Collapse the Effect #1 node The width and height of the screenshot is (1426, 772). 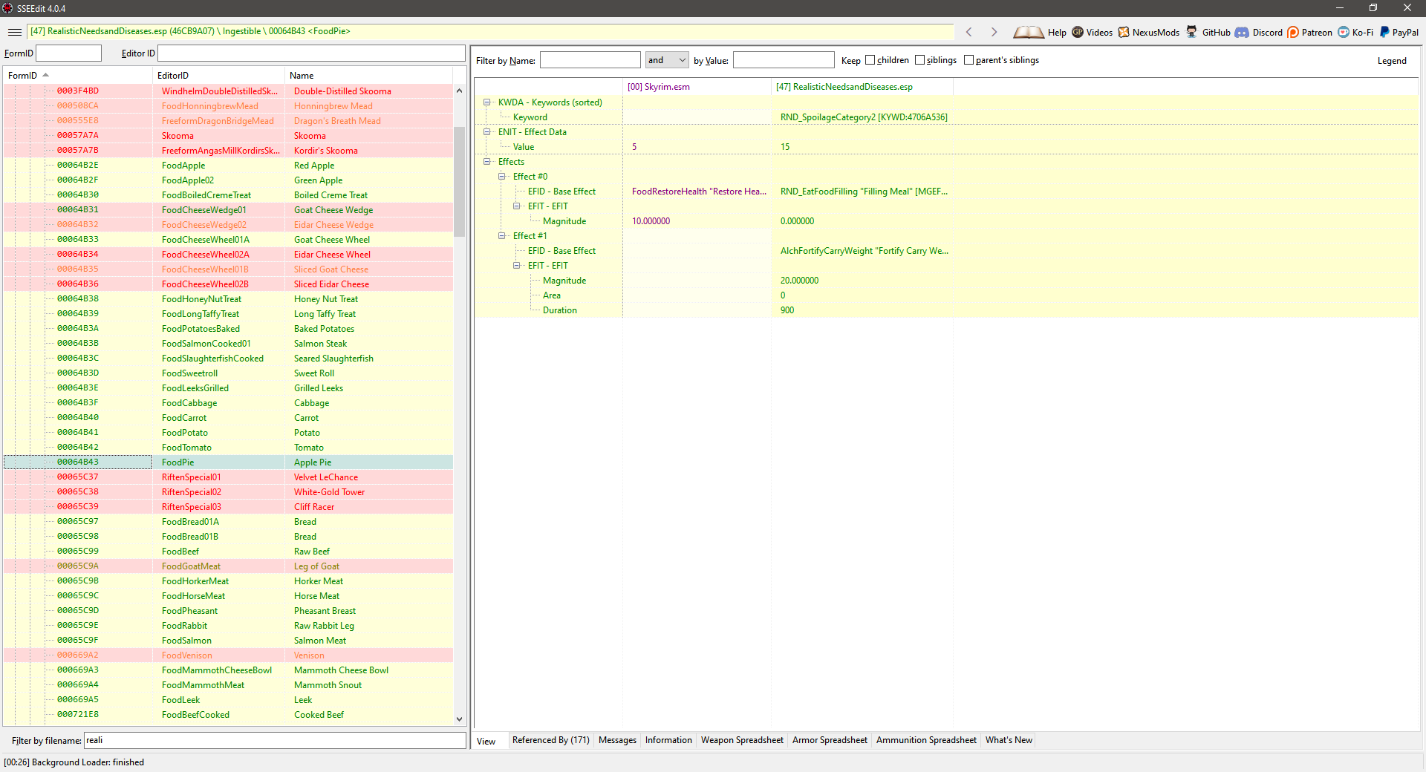502,236
